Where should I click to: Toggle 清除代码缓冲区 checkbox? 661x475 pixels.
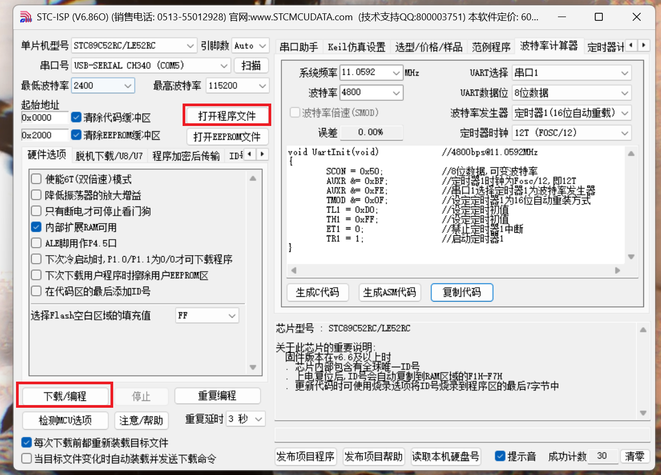(x=76, y=117)
